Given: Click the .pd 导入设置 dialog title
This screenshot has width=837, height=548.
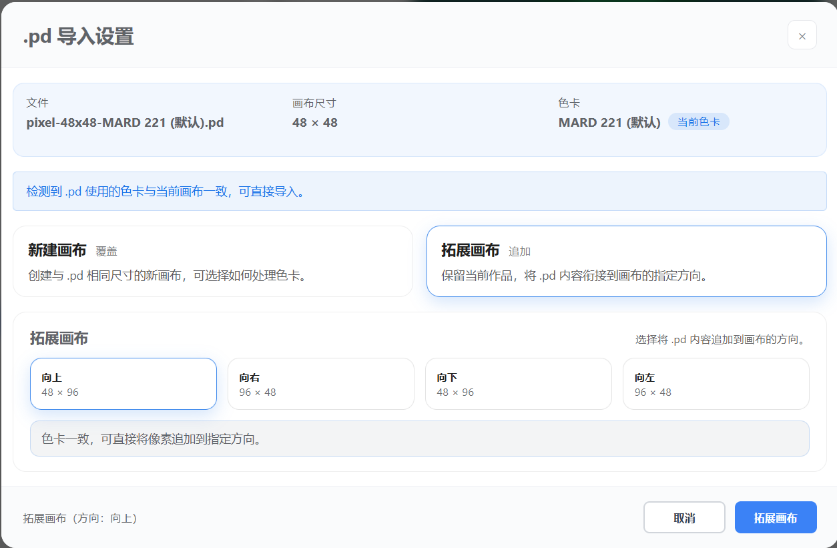Looking at the screenshot, I should (x=79, y=36).
